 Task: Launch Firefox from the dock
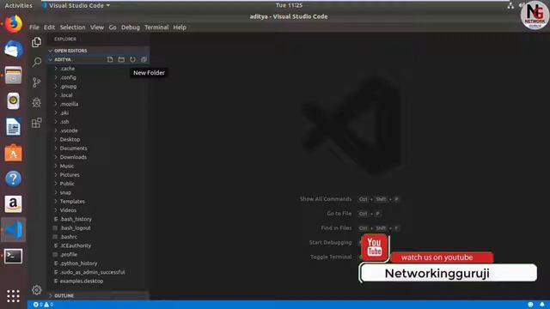(x=14, y=24)
